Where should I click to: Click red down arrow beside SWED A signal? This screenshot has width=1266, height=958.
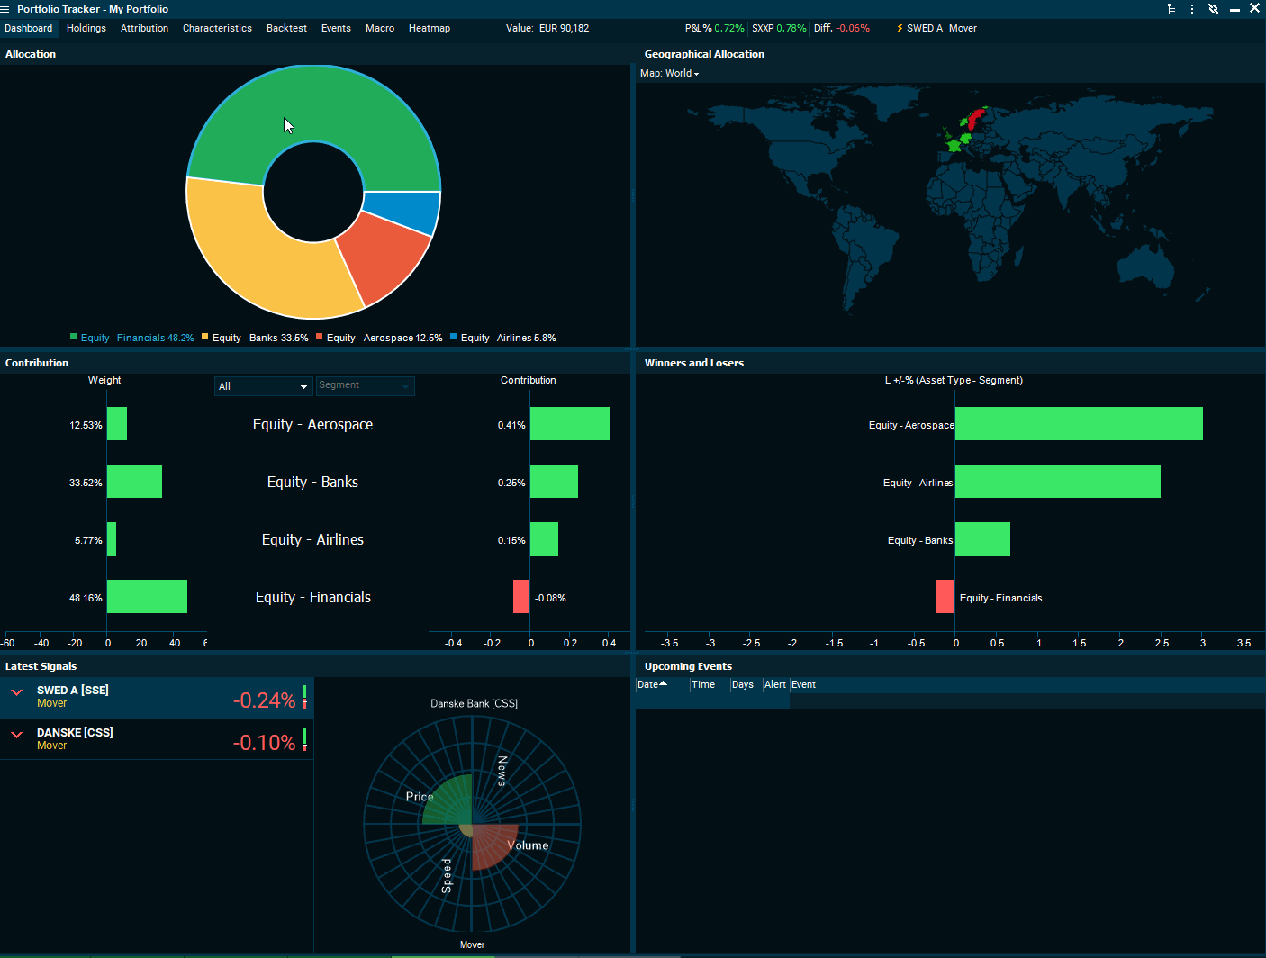pyautogui.click(x=16, y=692)
